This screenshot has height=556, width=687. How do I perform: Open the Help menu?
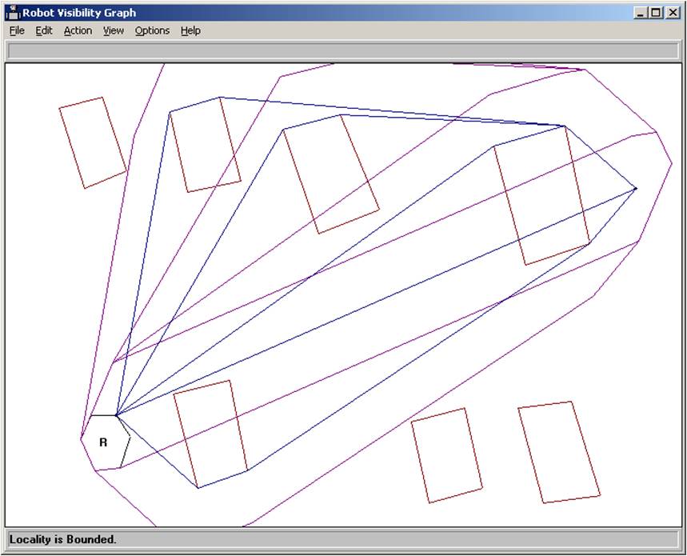pos(190,30)
